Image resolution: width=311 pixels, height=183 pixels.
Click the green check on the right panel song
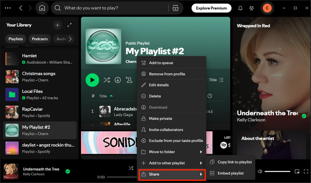coord(304,116)
